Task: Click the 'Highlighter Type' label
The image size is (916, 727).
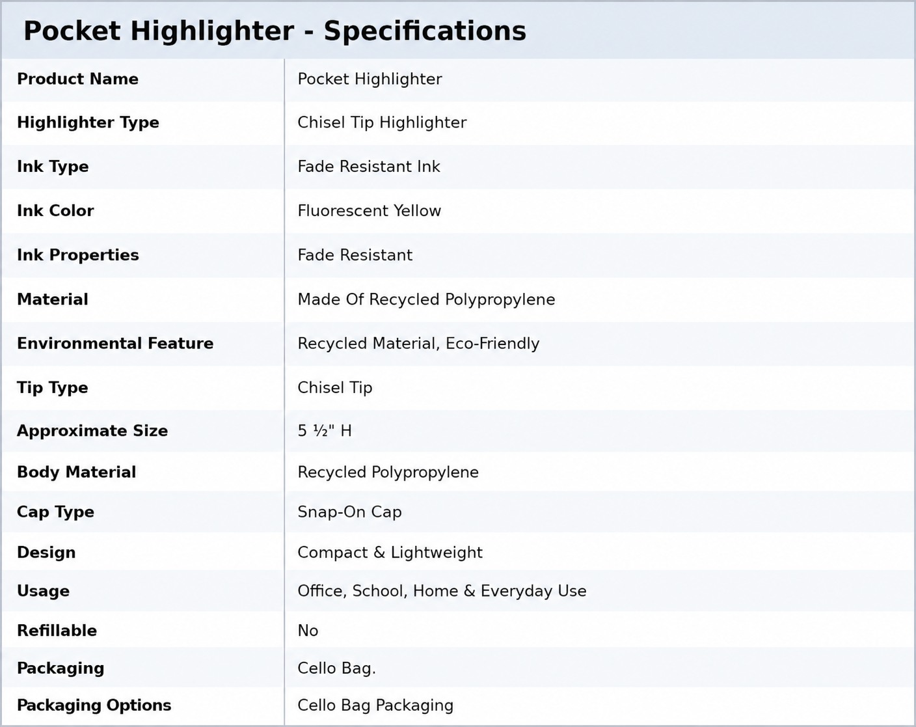Action: pos(88,123)
